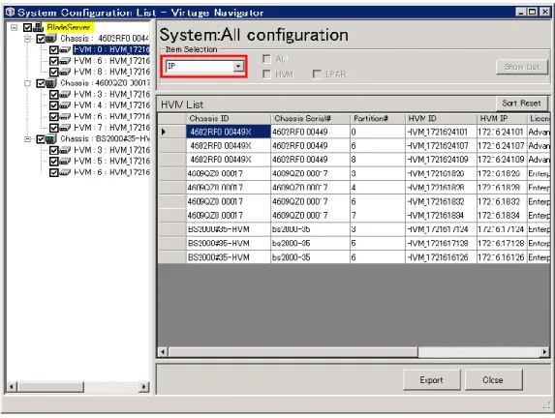Uncheck the HVM : 0 checkbox
This screenshot has width=555, height=418.
click(54, 50)
